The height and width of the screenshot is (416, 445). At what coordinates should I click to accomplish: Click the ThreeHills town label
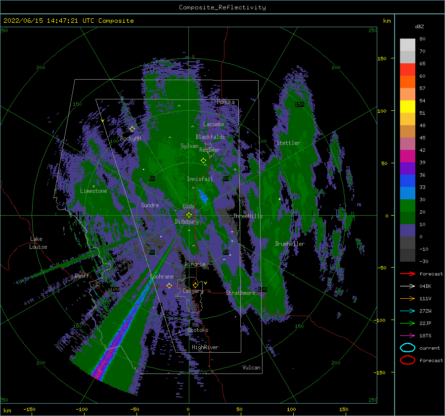[248, 216]
